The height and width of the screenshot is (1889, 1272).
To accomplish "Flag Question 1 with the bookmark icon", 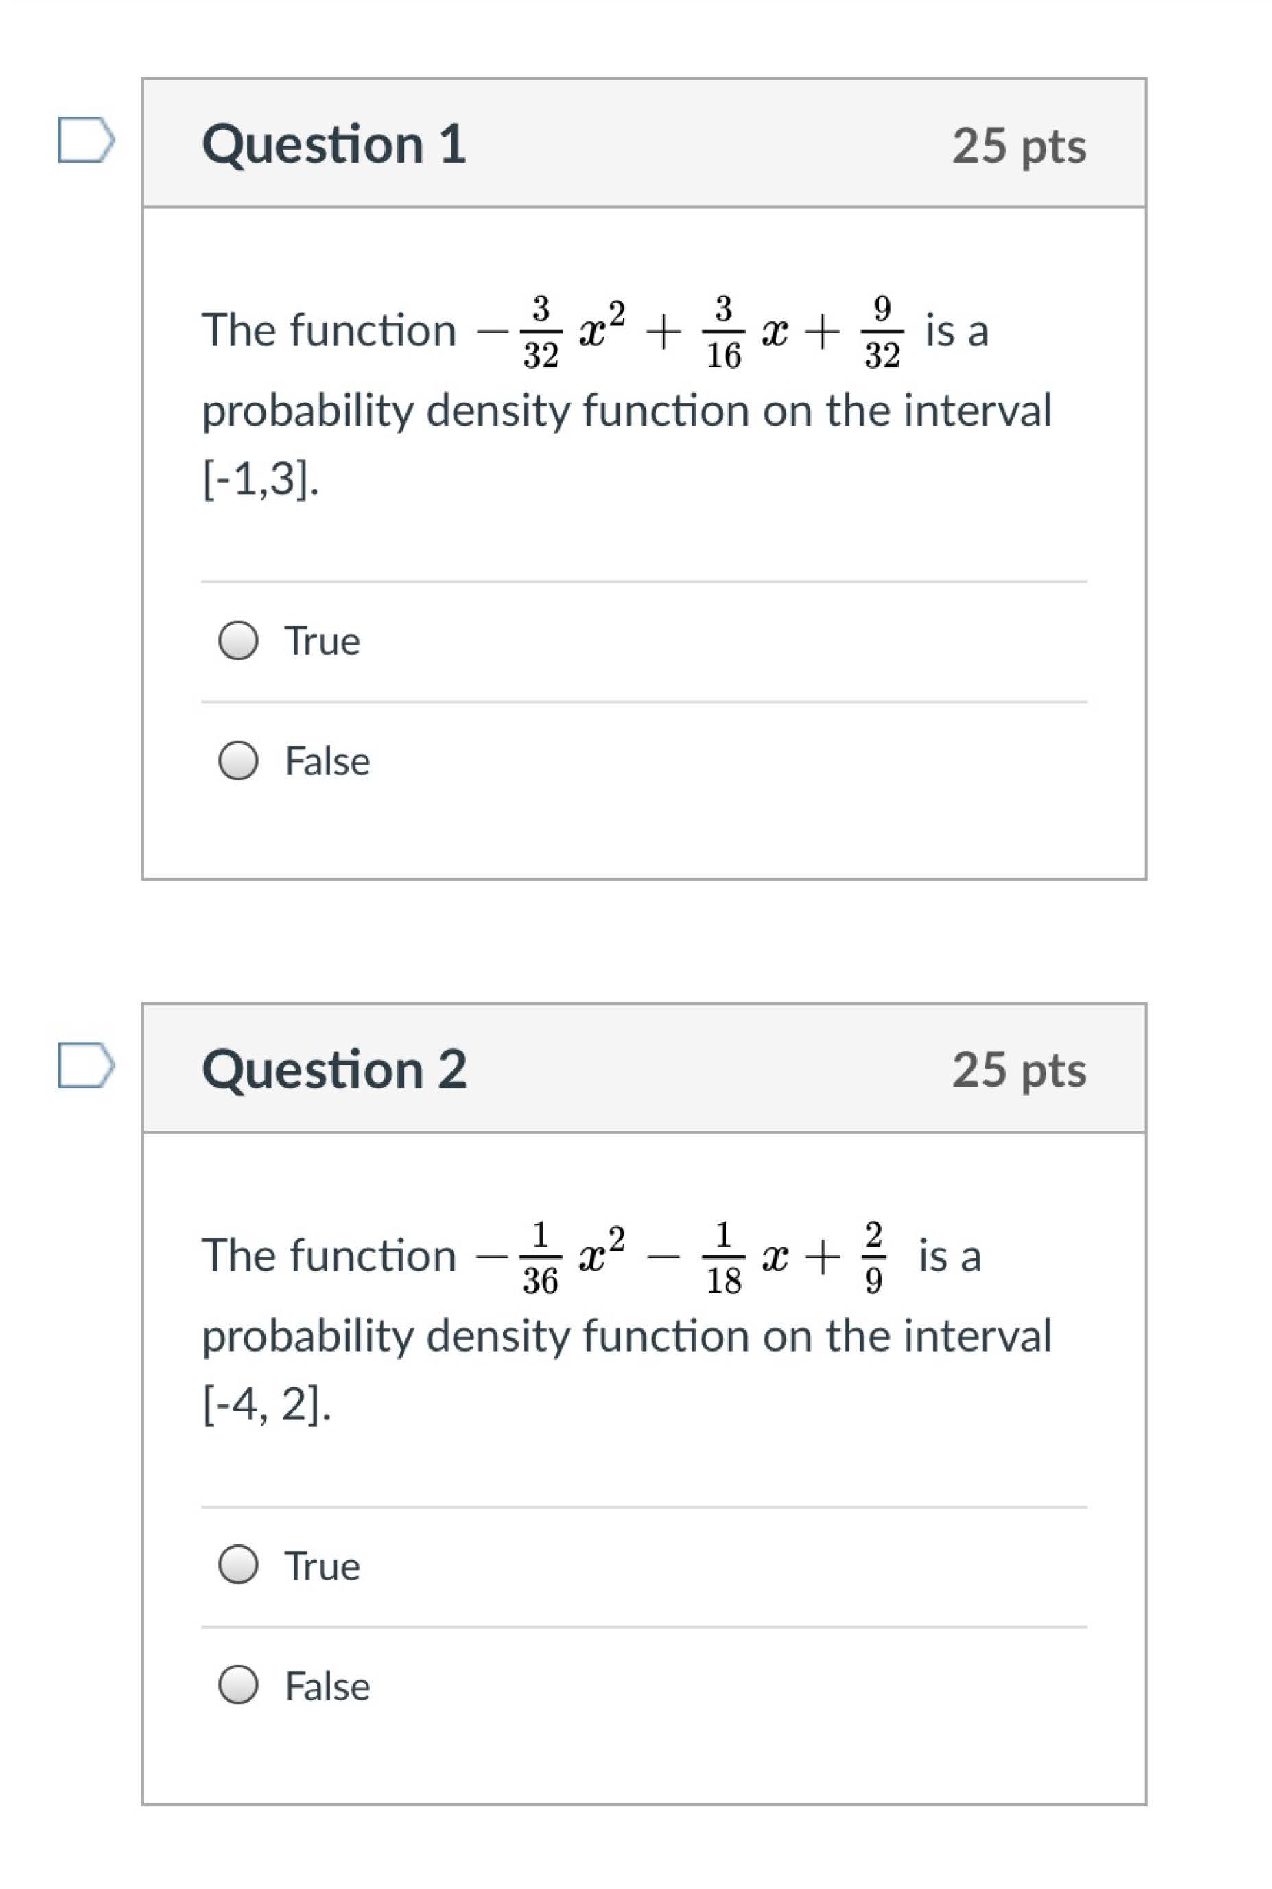I will [x=86, y=141].
